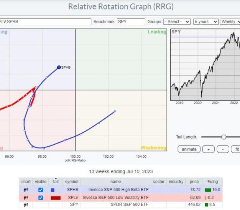Click Invesco S&P 500 High Beta ETF name
The height and width of the screenshot is (210, 240).
click(118, 190)
